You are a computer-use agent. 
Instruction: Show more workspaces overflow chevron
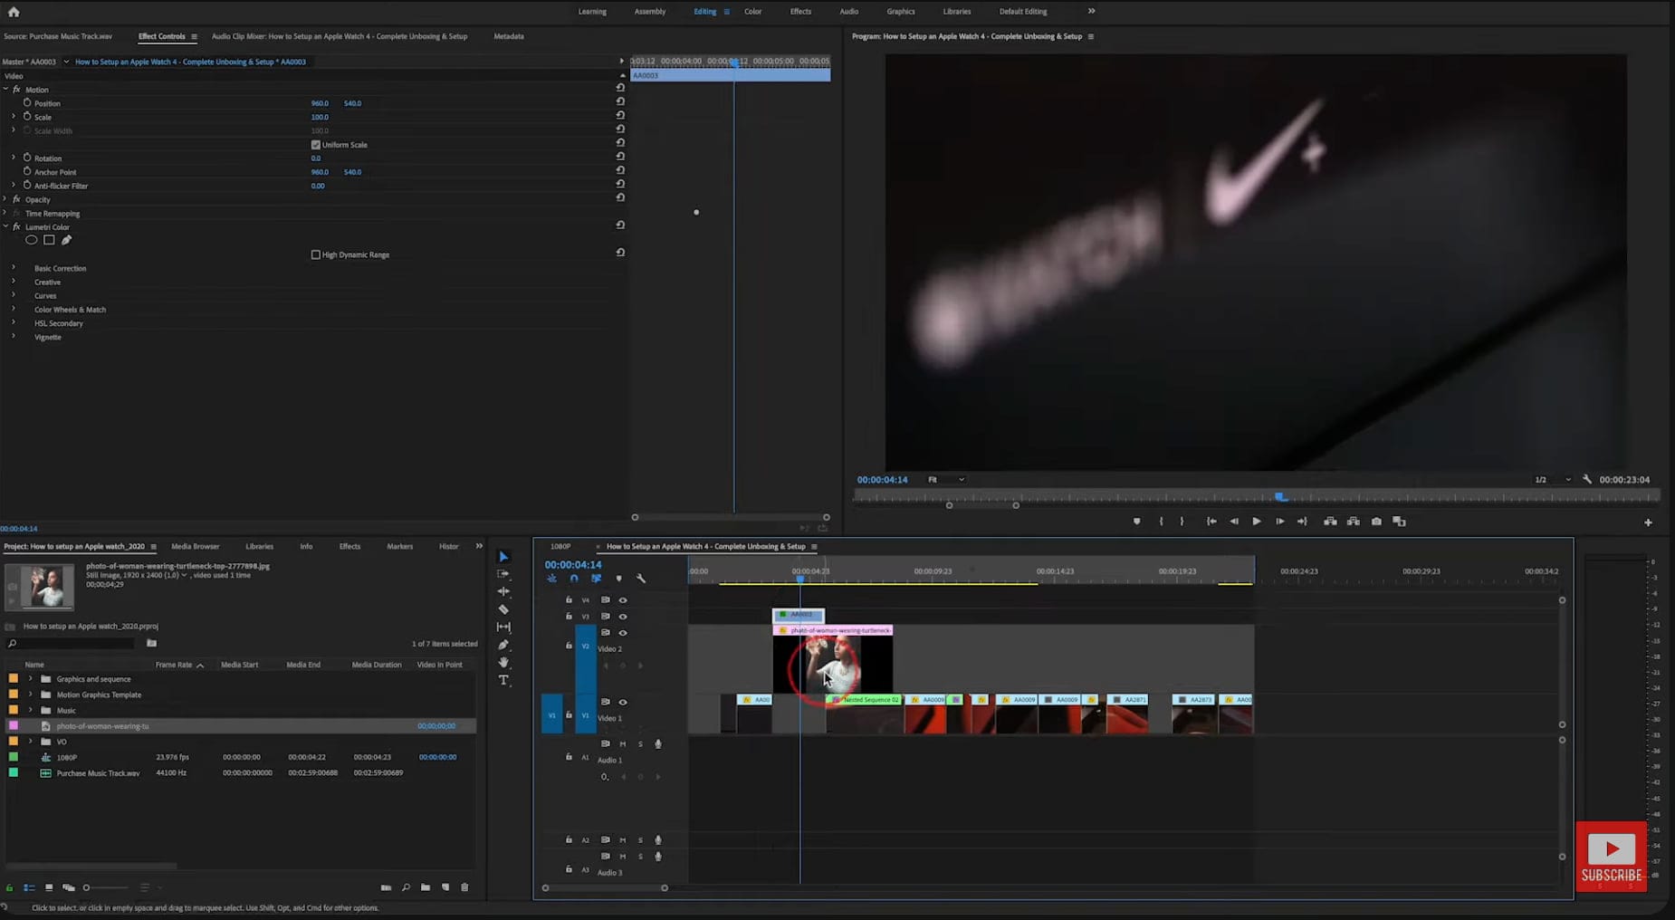[x=1091, y=12]
